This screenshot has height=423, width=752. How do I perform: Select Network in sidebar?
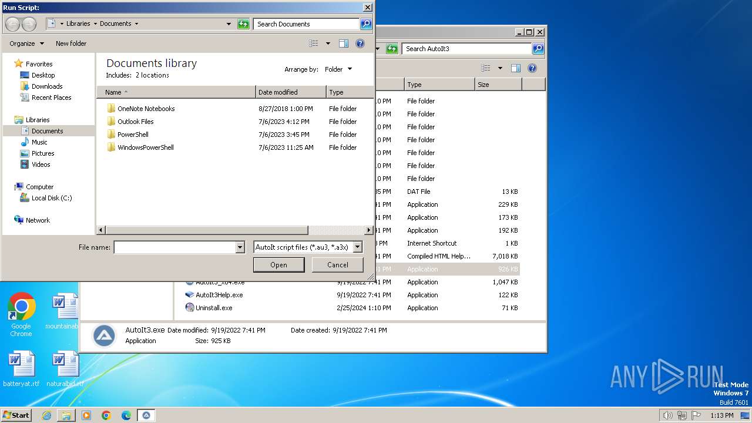tap(38, 220)
